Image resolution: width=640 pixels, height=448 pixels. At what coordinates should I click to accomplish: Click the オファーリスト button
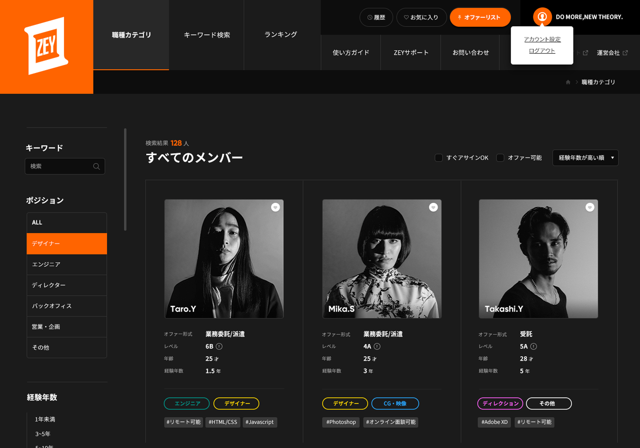coord(480,17)
